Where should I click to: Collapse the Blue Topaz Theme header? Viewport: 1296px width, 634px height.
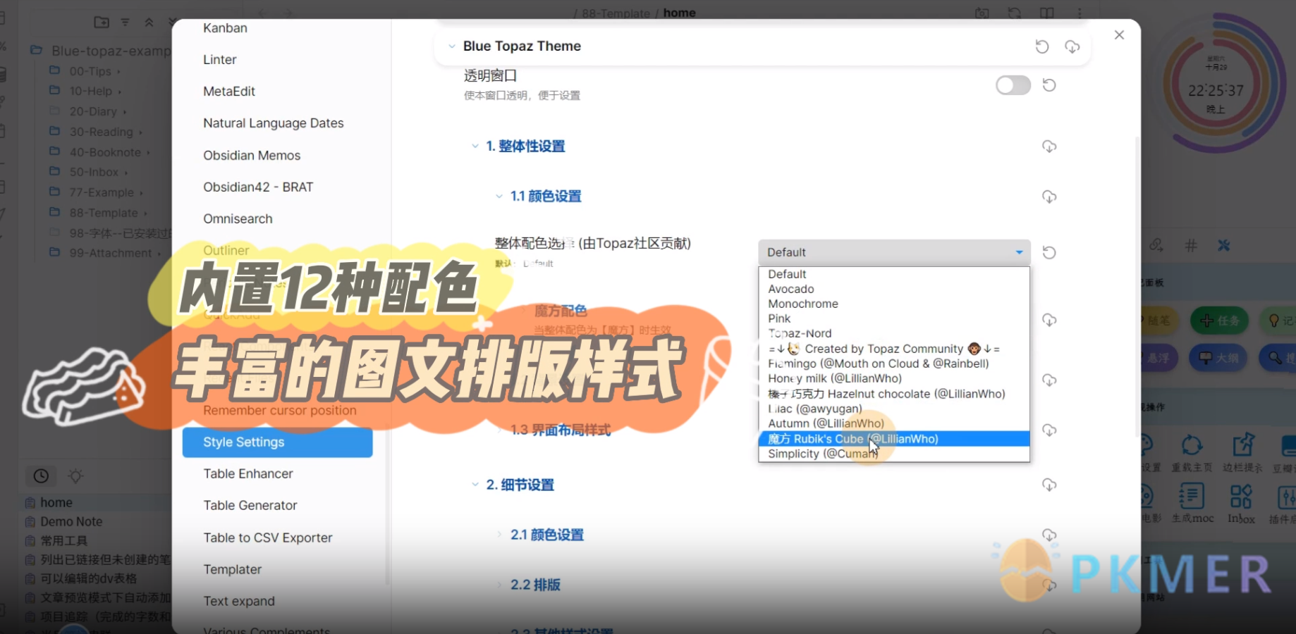tap(452, 46)
